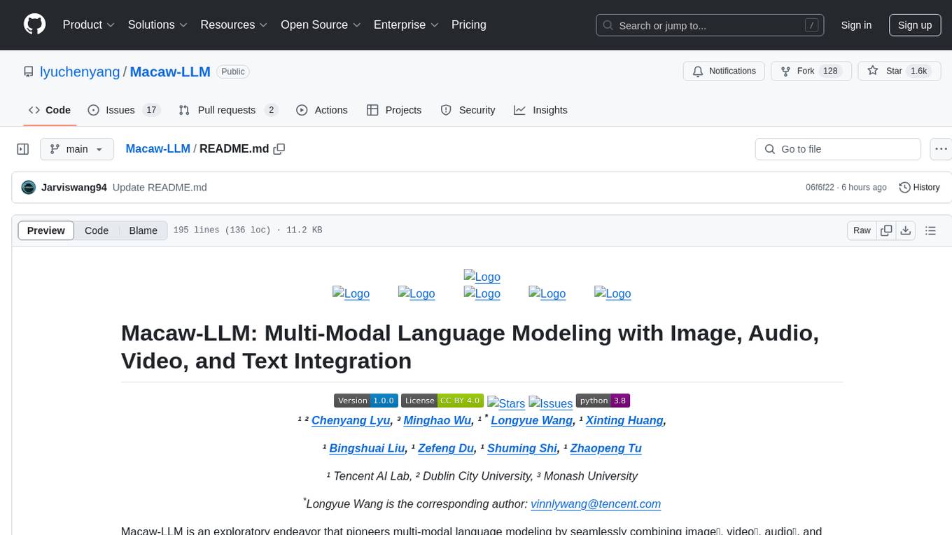Select the Code view toggle
This screenshot has width=952, height=535.
pyautogui.click(x=97, y=230)
